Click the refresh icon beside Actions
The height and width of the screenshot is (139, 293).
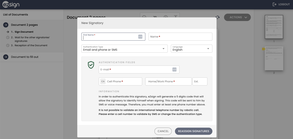point(217,17)
